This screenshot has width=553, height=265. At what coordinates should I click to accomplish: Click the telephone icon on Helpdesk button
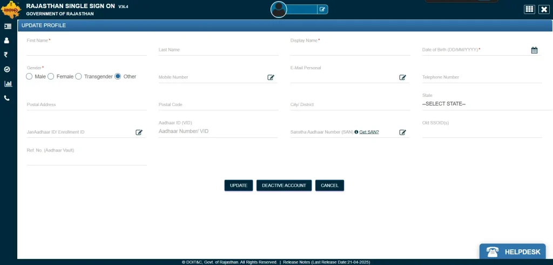pyautogui.click(x=493, y=251)
